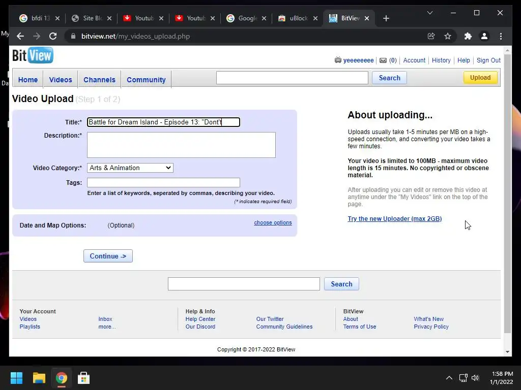Click the BitView logo

[x=33, y=55]
